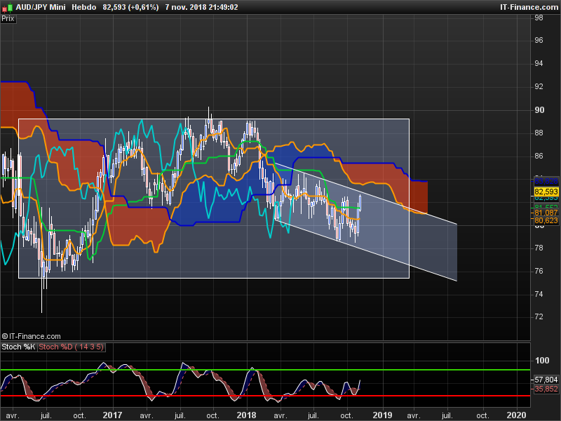Click the 57,804 stochastic value label

tap(546, 380)
